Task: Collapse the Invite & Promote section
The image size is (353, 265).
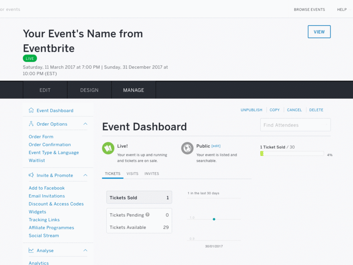Action: point(85,175)
